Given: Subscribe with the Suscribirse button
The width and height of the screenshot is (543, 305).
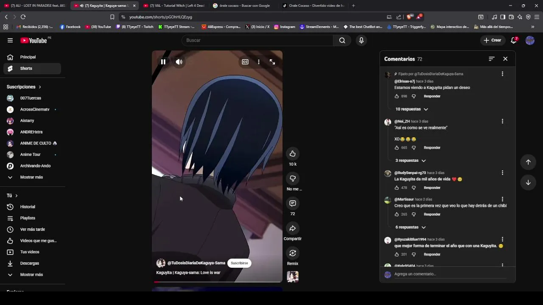Looking at the screenshot, I should click(x=239, y=263).
